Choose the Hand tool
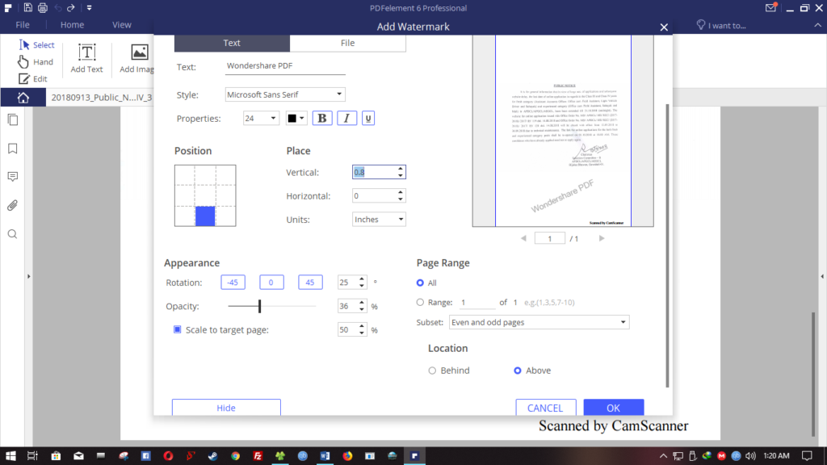Screen dimensions: 827x465 pos(36,61)
